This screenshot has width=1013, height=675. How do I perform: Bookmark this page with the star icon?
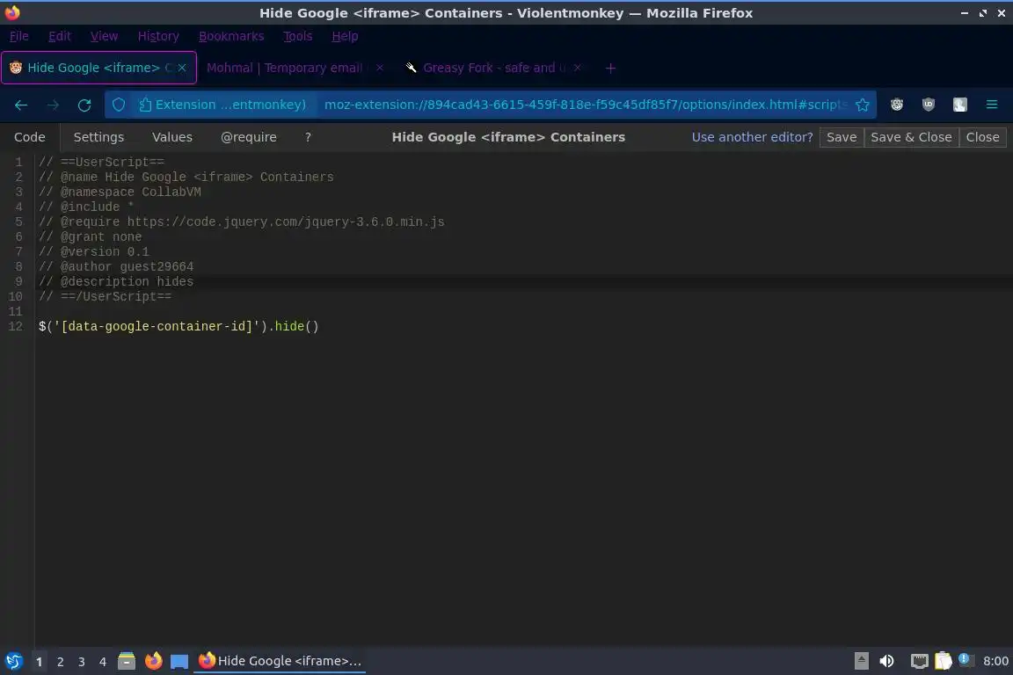pos(862,105)
